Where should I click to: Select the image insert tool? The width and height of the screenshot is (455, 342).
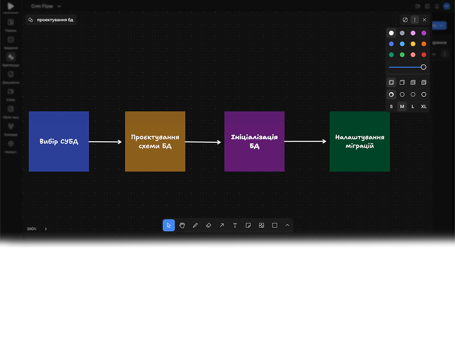click(262, 226)
